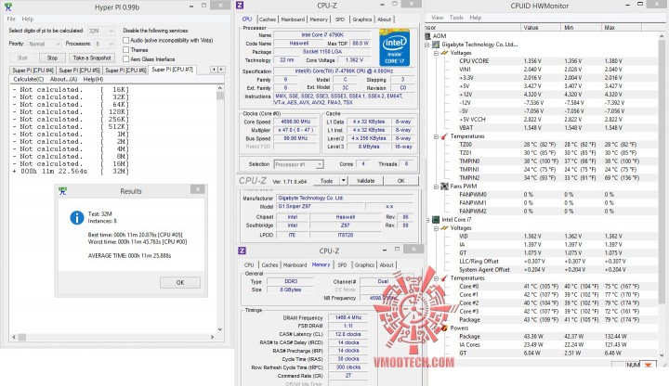
Task: Click the Fans PWM fan icon
Action: point(444,187)
